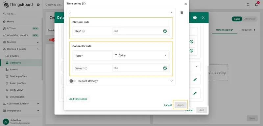Click Apply in Time series dialog

coord(180,105)
